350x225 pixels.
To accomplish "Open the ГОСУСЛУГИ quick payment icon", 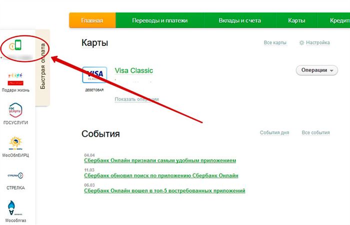I will coord(15,110).
